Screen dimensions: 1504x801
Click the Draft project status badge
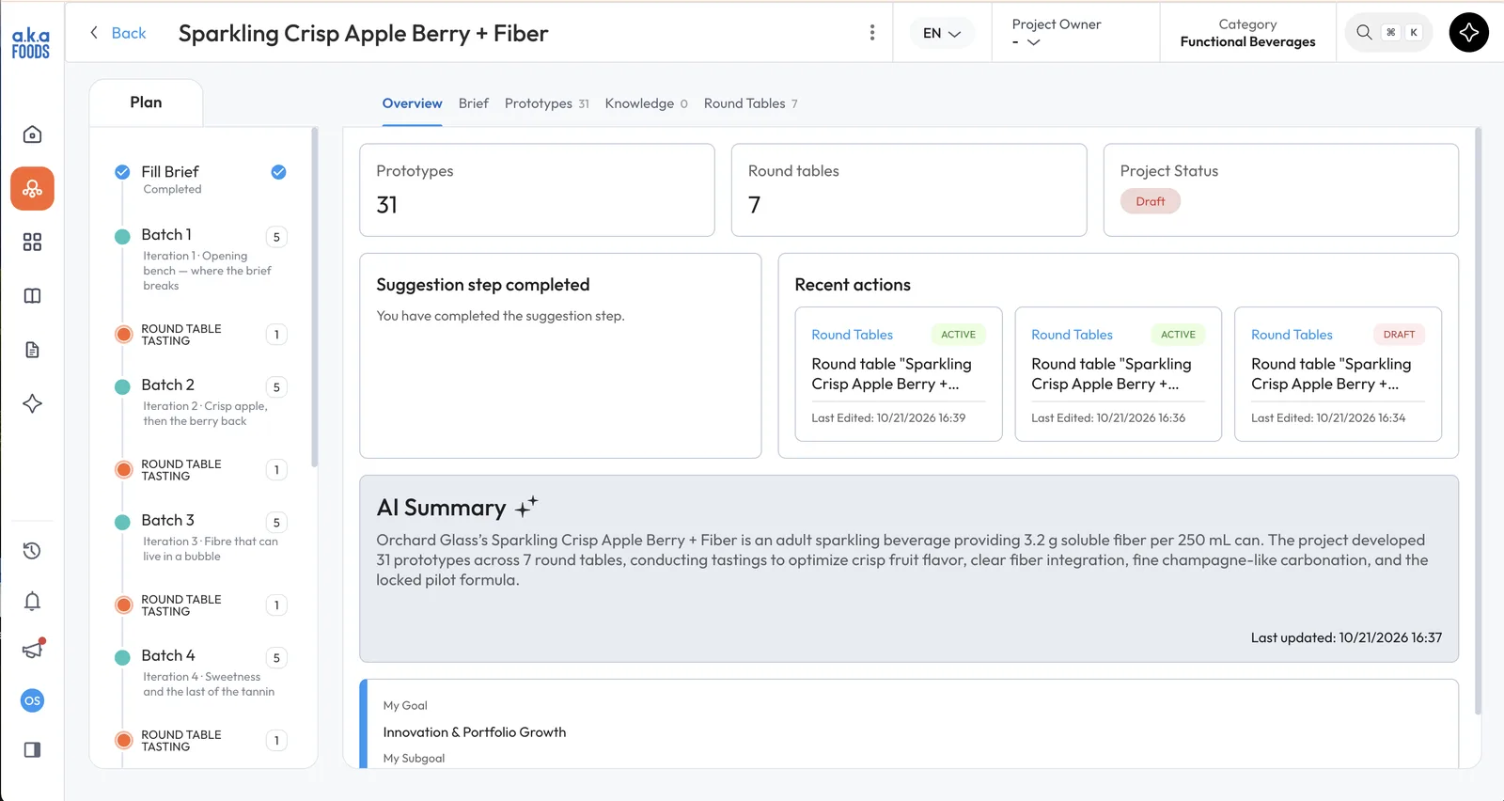(1150, 201)
